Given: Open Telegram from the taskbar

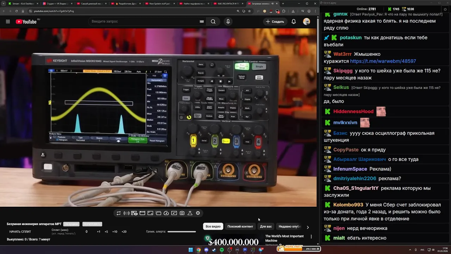Looking at the screenshot, I should coord(261,250).
